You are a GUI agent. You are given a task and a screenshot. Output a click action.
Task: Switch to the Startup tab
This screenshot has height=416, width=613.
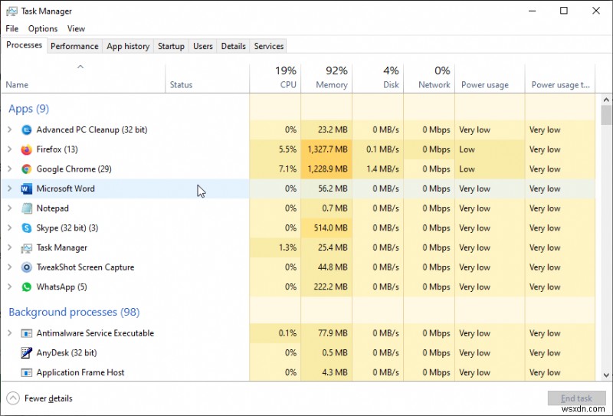(x=171, y=46)
